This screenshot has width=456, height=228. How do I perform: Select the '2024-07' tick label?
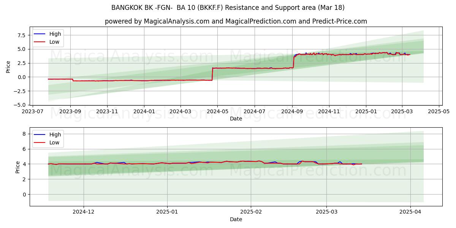[254, 112]
